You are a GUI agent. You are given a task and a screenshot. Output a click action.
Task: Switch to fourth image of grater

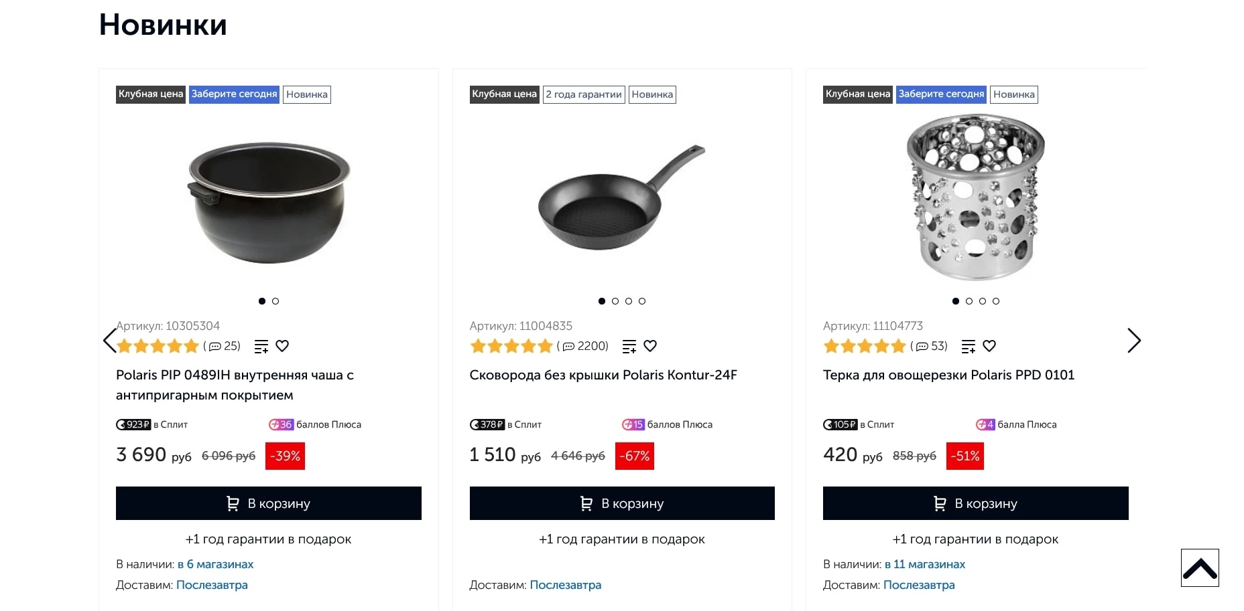(x=996, y=301)
